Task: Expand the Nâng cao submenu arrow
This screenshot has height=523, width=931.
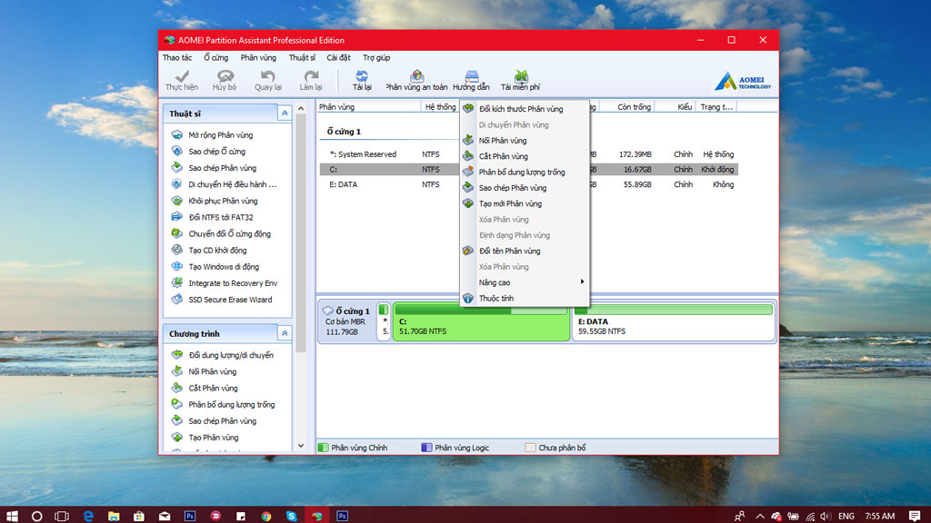Action: [x=582, y=281]
